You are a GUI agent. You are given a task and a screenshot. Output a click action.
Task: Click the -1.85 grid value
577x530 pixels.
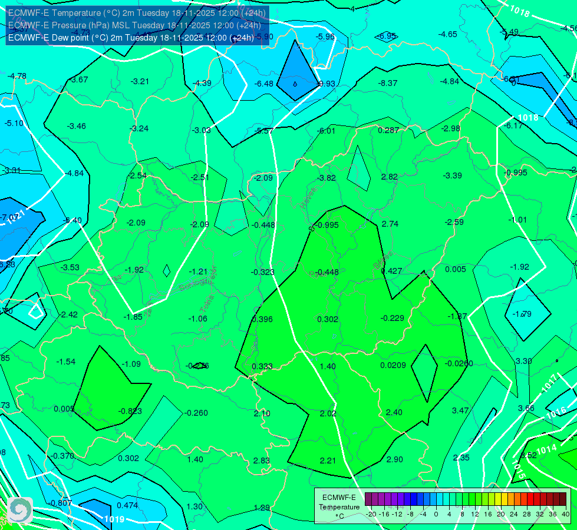point(133,317)
